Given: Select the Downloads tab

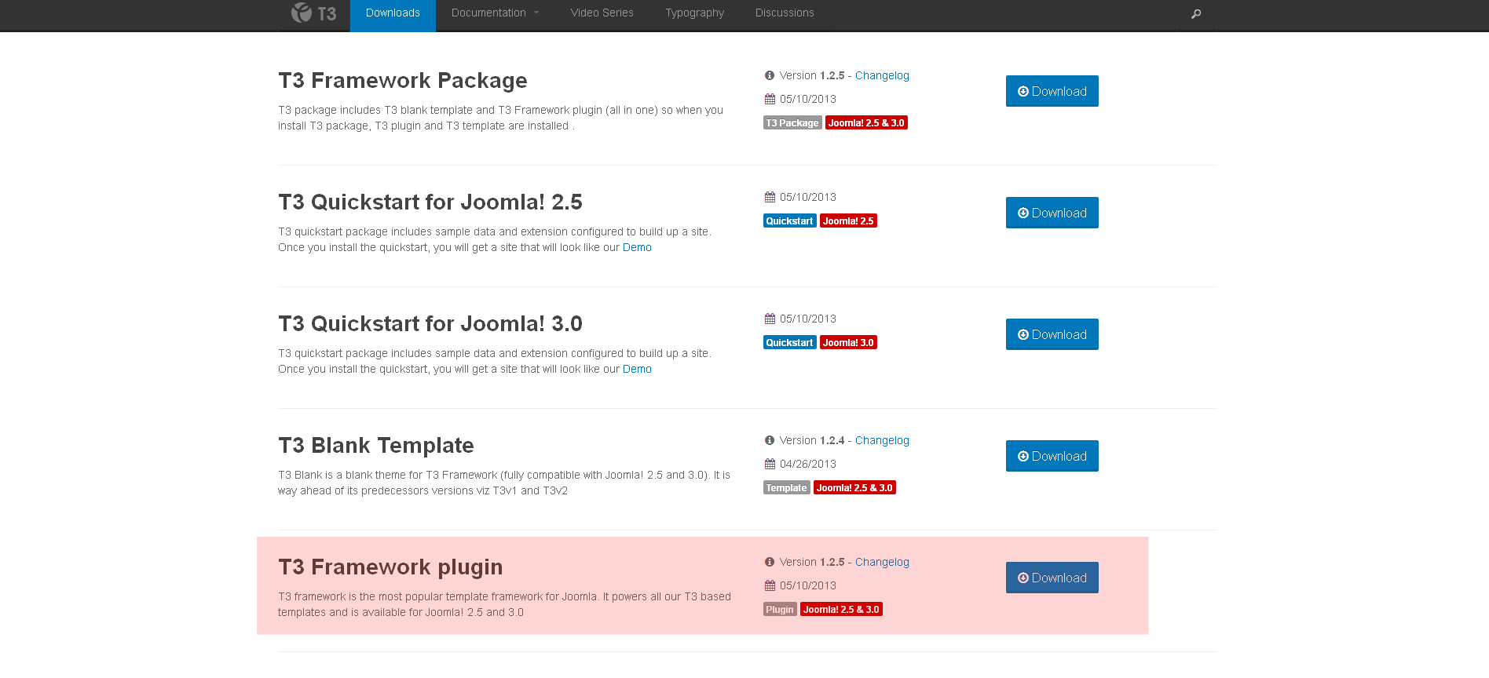Looking at the screenshot, I should (393, 13).
